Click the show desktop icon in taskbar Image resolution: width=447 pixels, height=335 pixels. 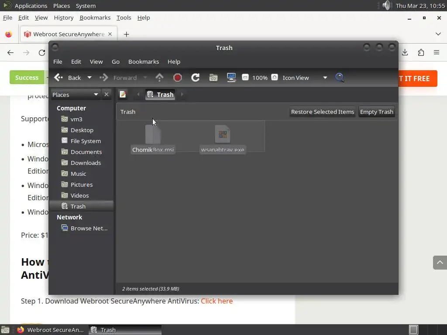click(x=5, y=330)
